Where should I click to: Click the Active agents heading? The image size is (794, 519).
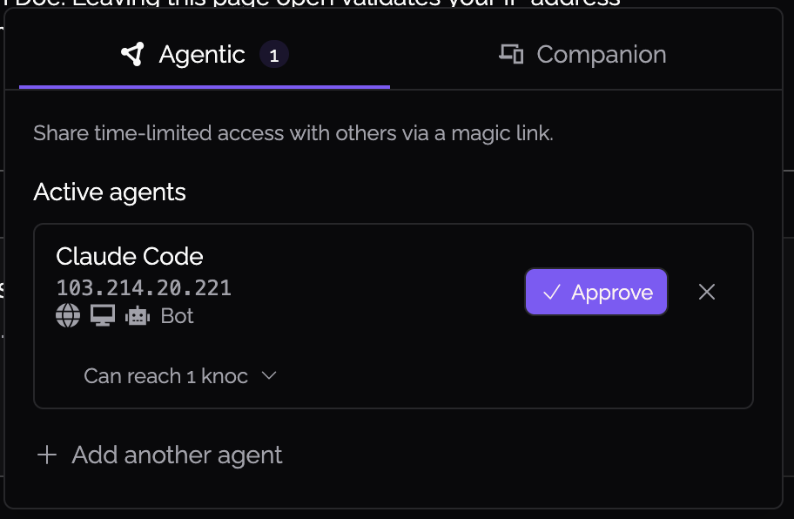[x=110, y=192]
